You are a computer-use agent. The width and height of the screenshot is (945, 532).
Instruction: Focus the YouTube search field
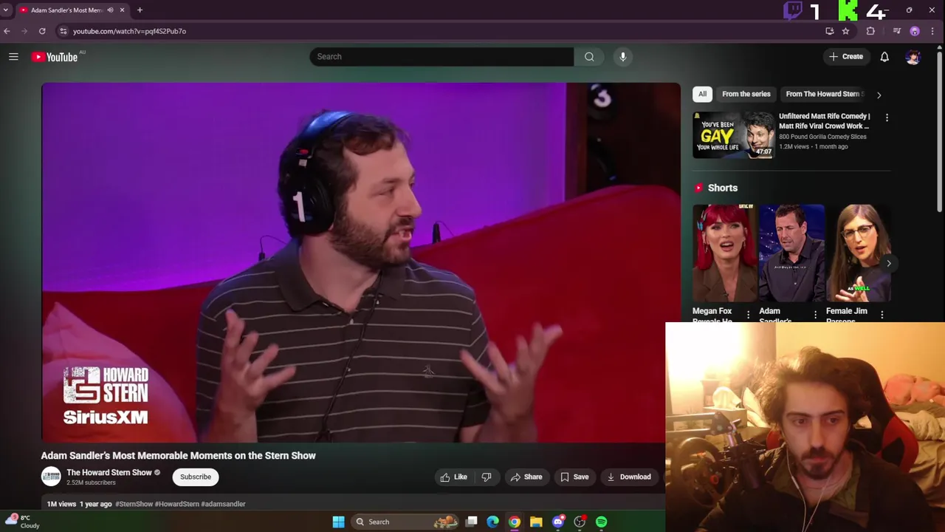tap(441, 57)
